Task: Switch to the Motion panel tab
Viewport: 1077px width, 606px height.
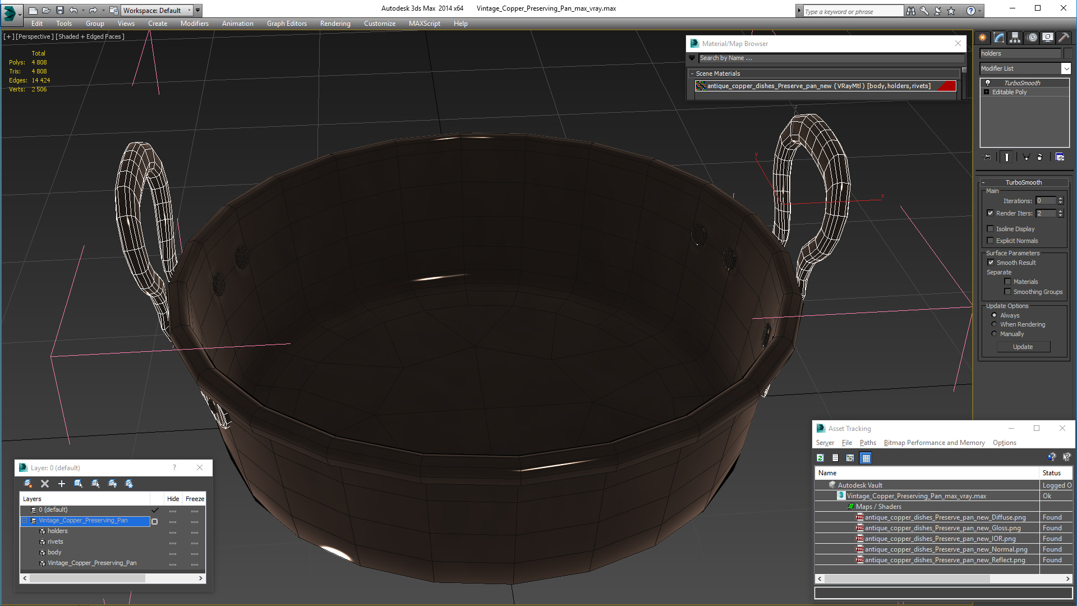Action: click(x=1032, y=38)
